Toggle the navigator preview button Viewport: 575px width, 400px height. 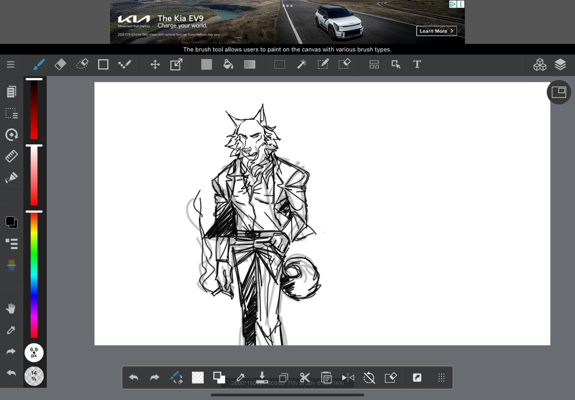559,92
